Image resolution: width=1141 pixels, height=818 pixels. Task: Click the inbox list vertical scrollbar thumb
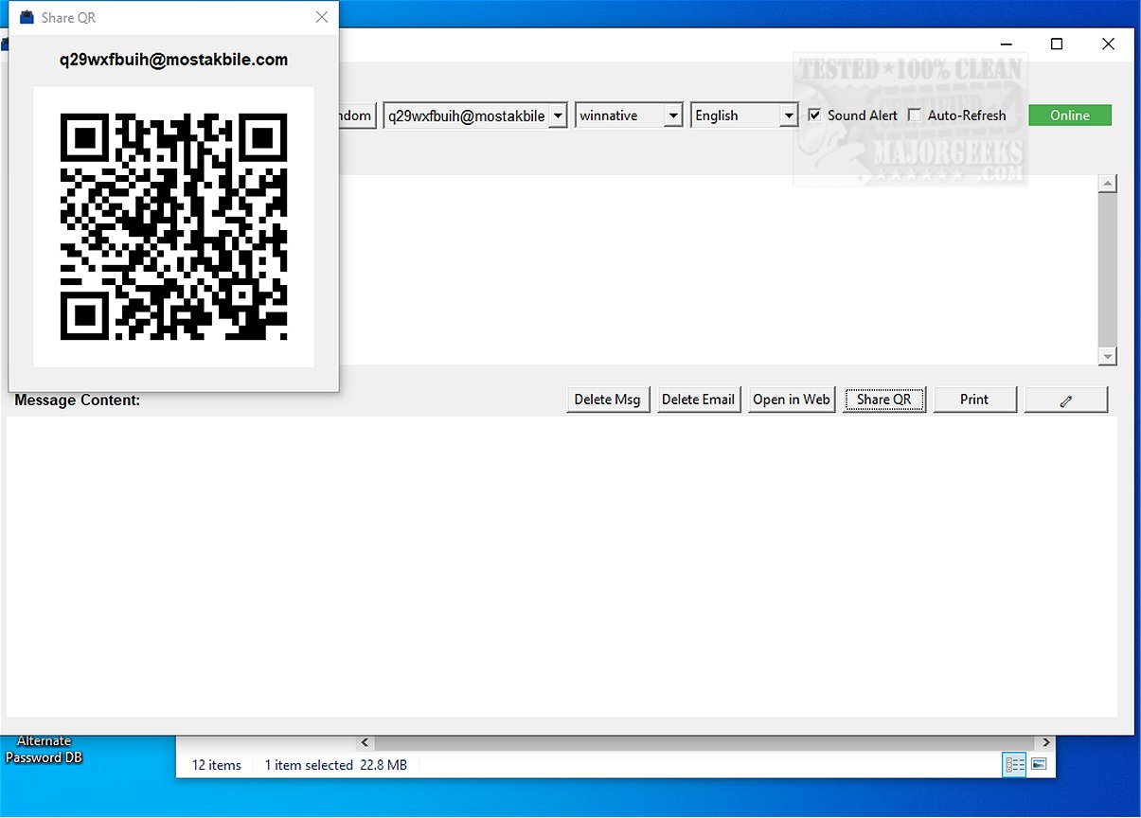pos(1108,270)
